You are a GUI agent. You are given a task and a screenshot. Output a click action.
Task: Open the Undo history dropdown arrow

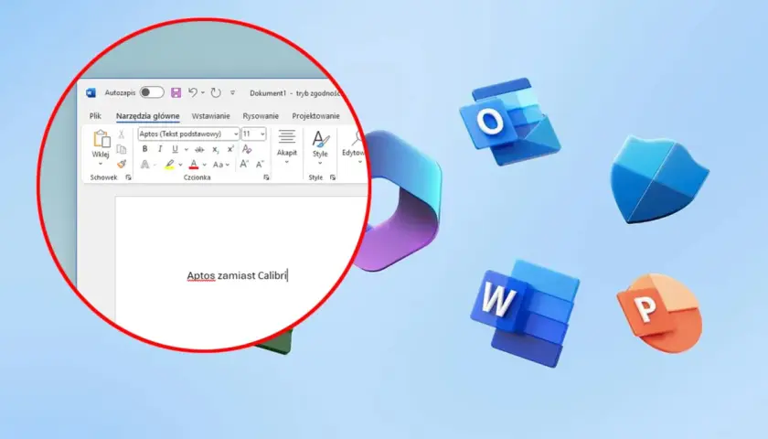pyautogui.click(x=203, y=92)
